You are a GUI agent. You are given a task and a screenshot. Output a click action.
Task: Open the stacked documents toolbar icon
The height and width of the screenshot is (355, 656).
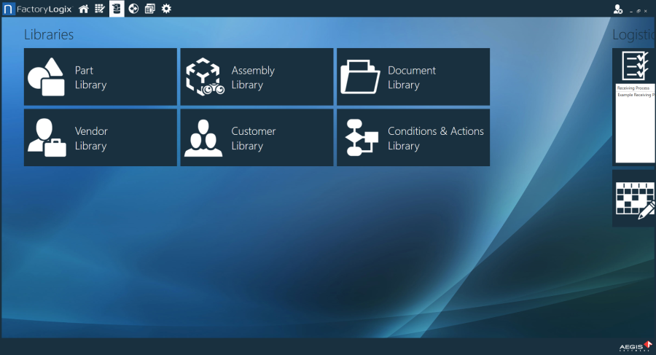149,9
